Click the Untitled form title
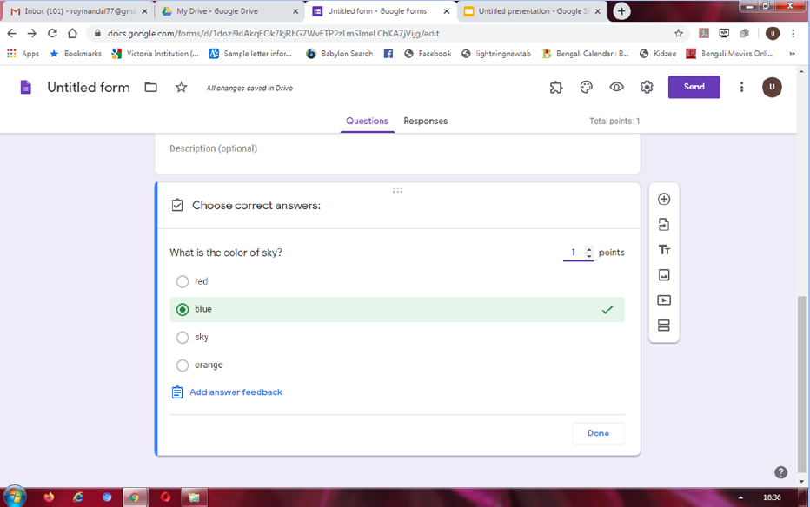The height and width of the screenshot is (507, 810). click(89, 87)
